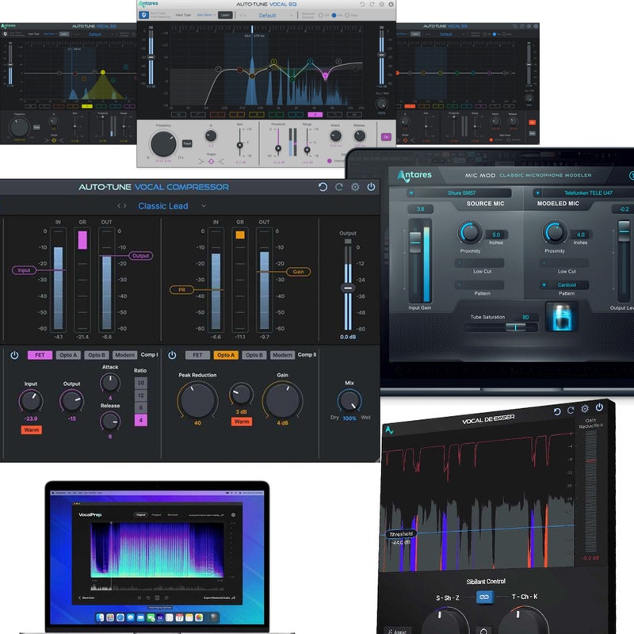
Task: Select the Modern mode in Comp II
Action: tap(282, 355)
